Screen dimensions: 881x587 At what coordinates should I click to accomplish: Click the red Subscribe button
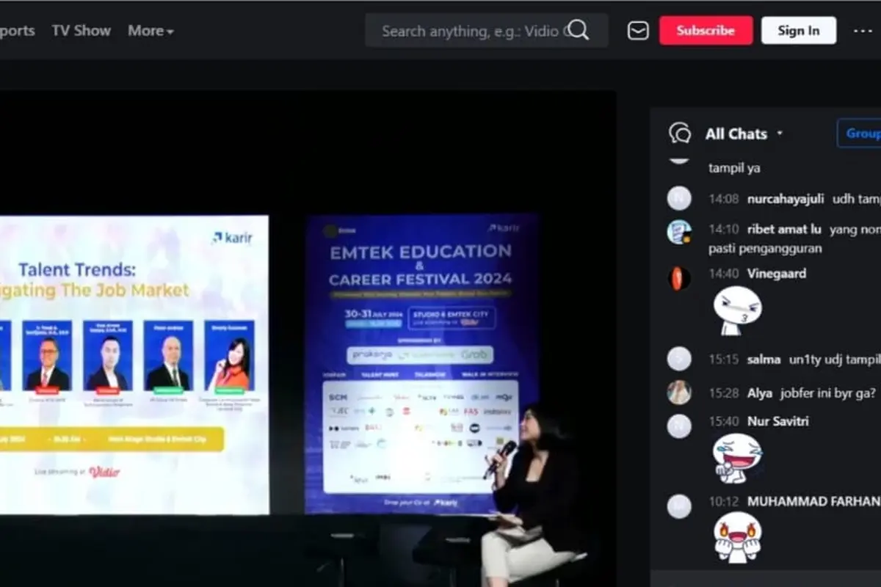[x=706, y=31]
